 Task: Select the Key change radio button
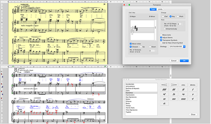[171, 16]
